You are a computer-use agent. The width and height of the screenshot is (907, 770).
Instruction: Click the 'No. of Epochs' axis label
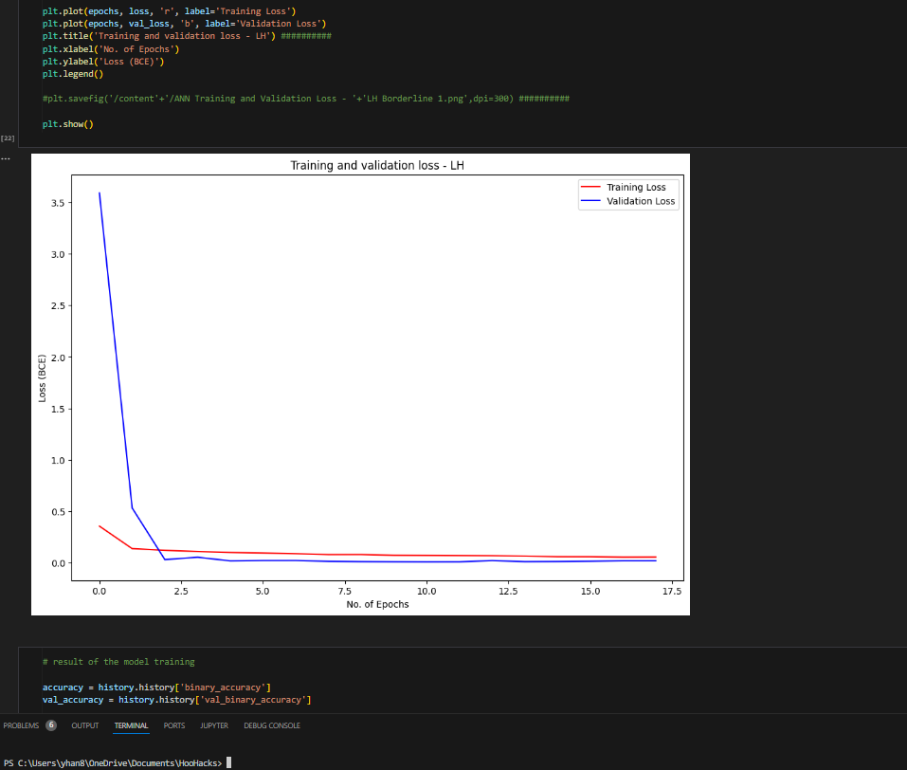pyautogui.click(x=377, y=604)
